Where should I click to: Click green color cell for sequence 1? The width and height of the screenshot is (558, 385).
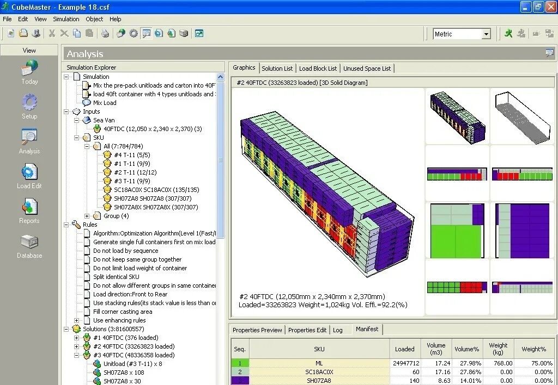(240, 363)
